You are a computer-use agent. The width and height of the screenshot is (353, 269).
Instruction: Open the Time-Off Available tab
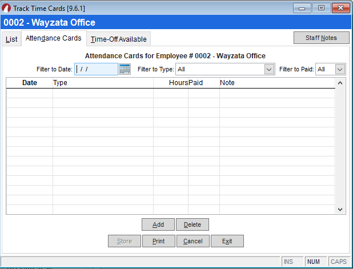tap(118, 39)
